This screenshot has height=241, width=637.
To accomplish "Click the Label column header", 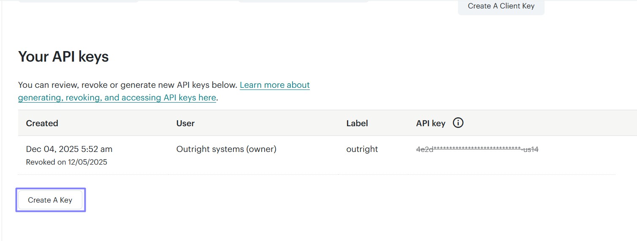I will (x=357, y=123).
